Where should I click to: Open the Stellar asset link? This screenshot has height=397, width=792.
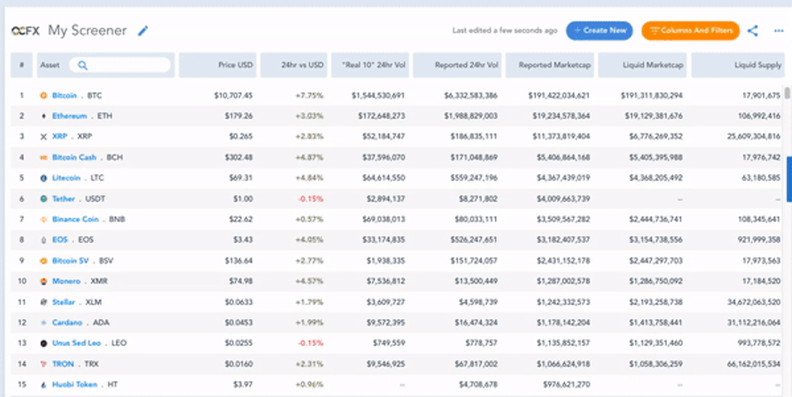point(64,302)
